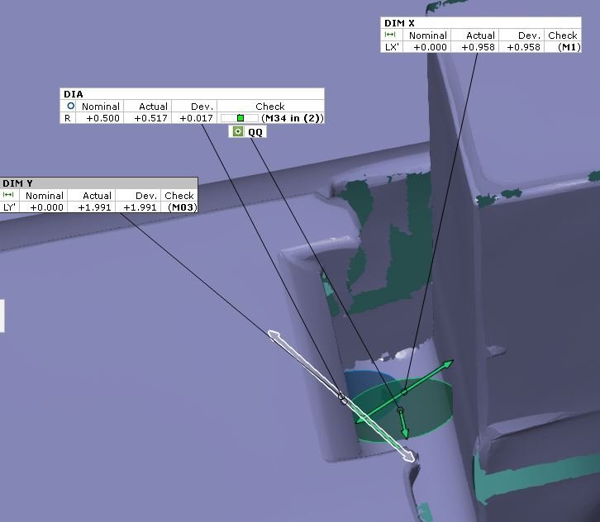Click the downward green deviation arrow
This screenshot has height=522, width=600.
coord(403,425)
